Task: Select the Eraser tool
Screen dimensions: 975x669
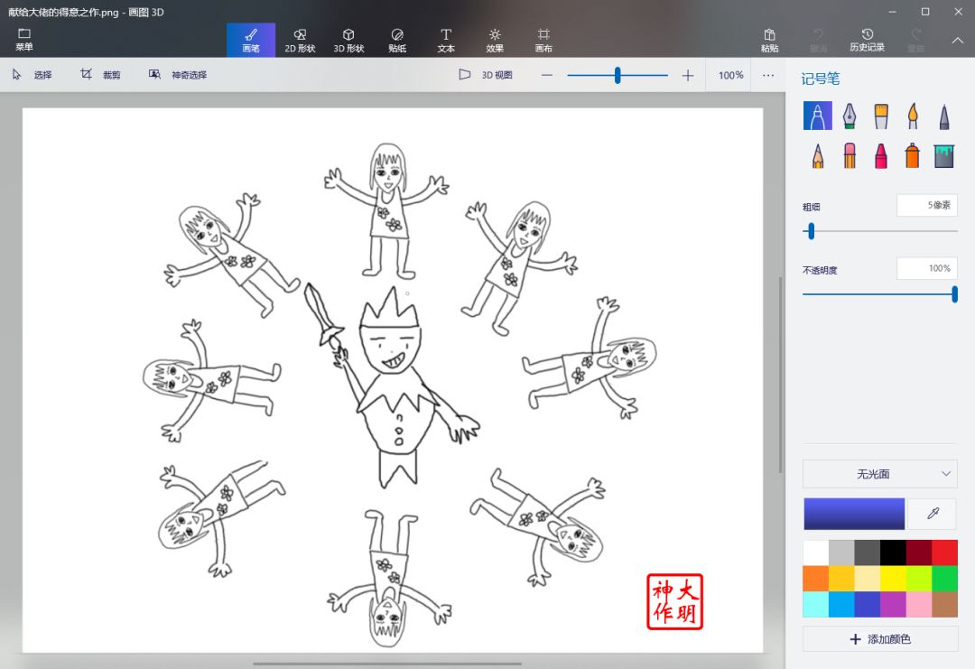Action: [850, 155]
